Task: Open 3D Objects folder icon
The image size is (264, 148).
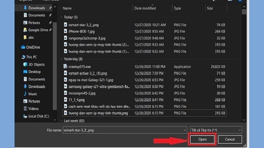Action: click(x=25, y=64)
